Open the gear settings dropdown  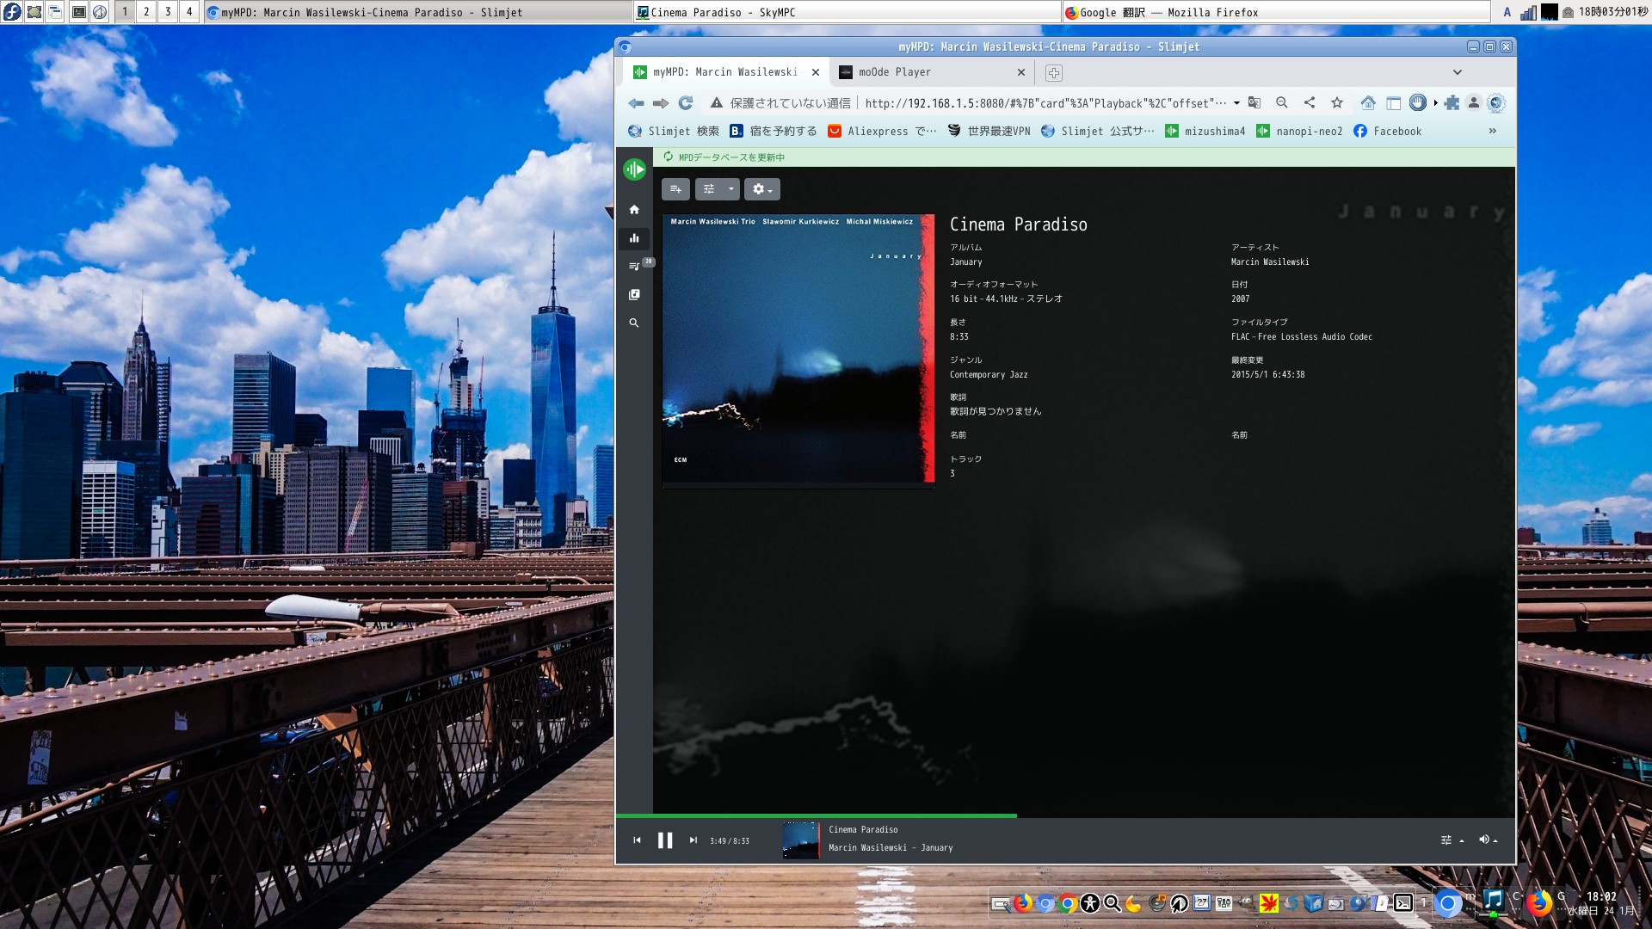click(x=761, y=189)
